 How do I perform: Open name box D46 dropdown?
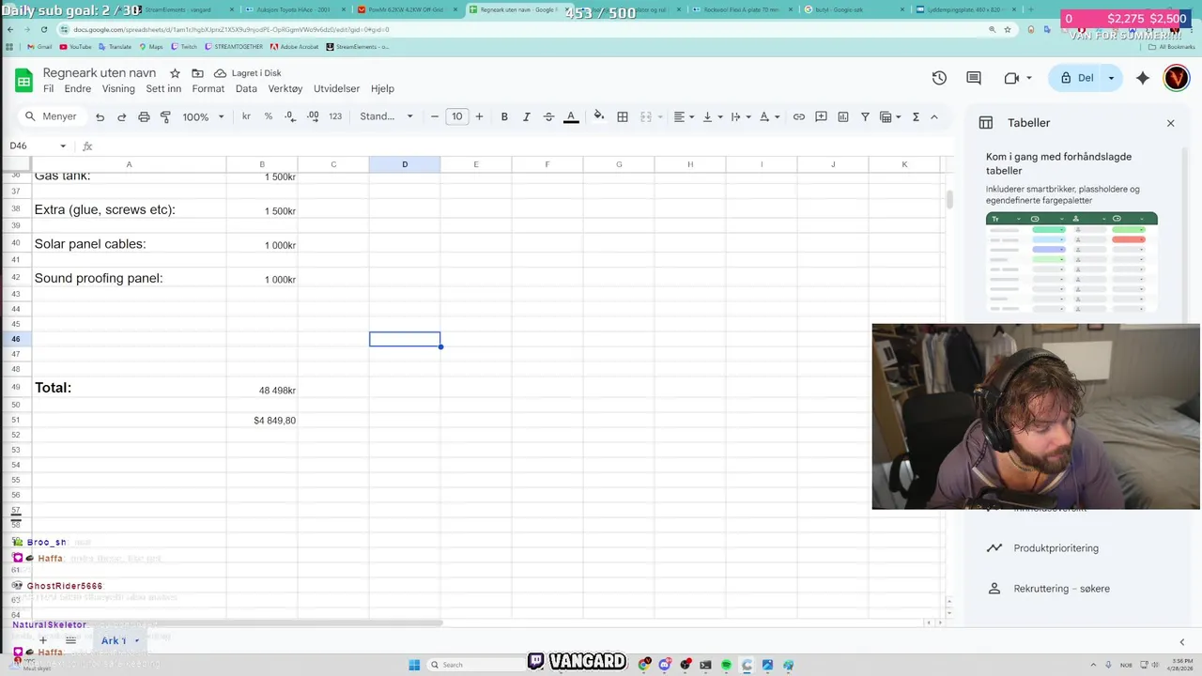click(63, 146)
